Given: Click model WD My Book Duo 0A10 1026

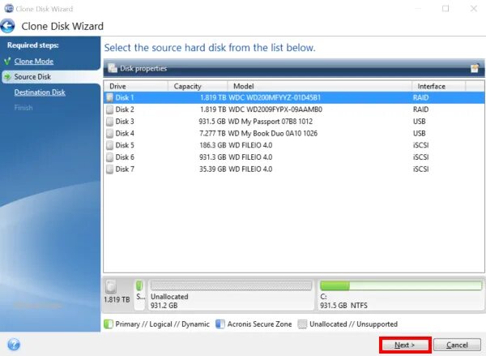Looking at the screenshot, I should pyautogui.click(x=273, y=134).
